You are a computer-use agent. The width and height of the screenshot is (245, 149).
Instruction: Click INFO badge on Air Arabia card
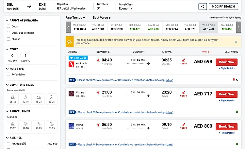(x=72, y=80)
